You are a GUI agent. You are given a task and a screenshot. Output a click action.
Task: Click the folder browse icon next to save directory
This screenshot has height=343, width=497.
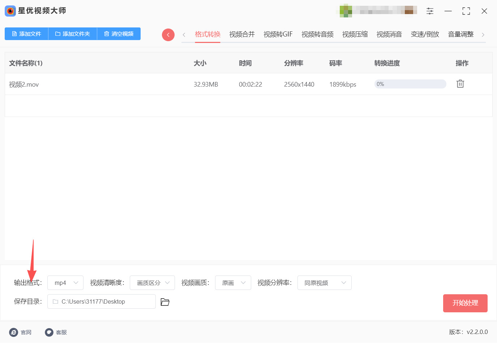(x=165, y=302)
